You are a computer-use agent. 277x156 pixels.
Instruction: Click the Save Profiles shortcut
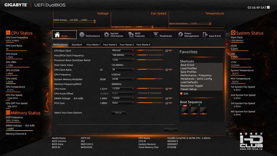pyautogui.click(x=188, y=72)
